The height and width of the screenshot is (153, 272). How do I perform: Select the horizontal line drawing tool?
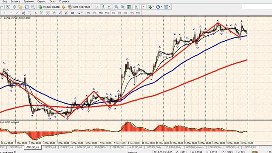pos(11,13)
